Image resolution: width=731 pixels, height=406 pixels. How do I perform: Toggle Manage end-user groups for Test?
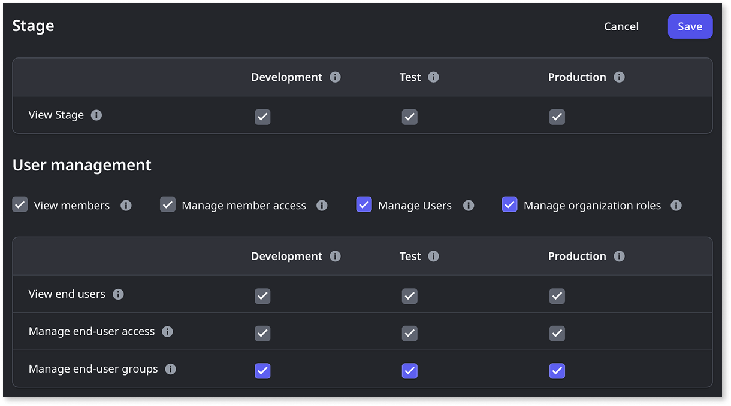pyautogui.click(x=410, y=371)
